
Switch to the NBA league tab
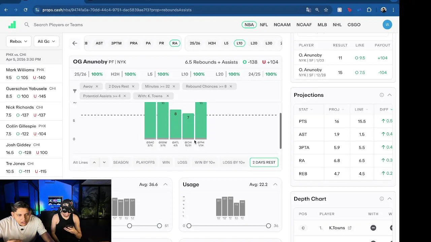(x=249, y=25)
